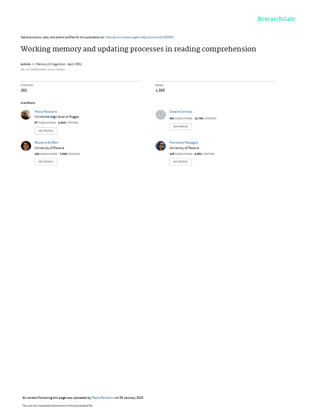Click the ResearchGate logo

point(276,19)
